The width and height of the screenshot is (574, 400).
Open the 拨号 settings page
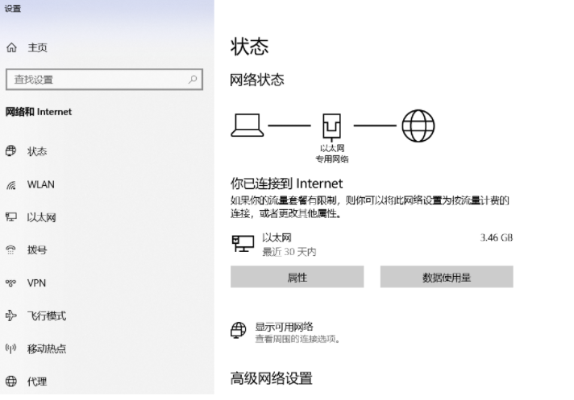click(x=37, y=250)
